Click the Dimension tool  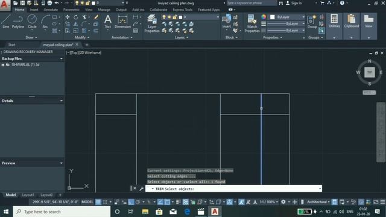122,22
